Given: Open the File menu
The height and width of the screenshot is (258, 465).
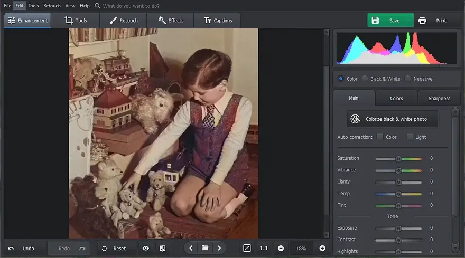Looking at the screenshot, I should [x=7, y=6].
